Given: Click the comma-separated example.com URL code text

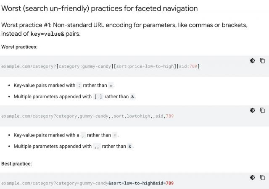Looking at the screenshot, I should [x=87, y=116].
